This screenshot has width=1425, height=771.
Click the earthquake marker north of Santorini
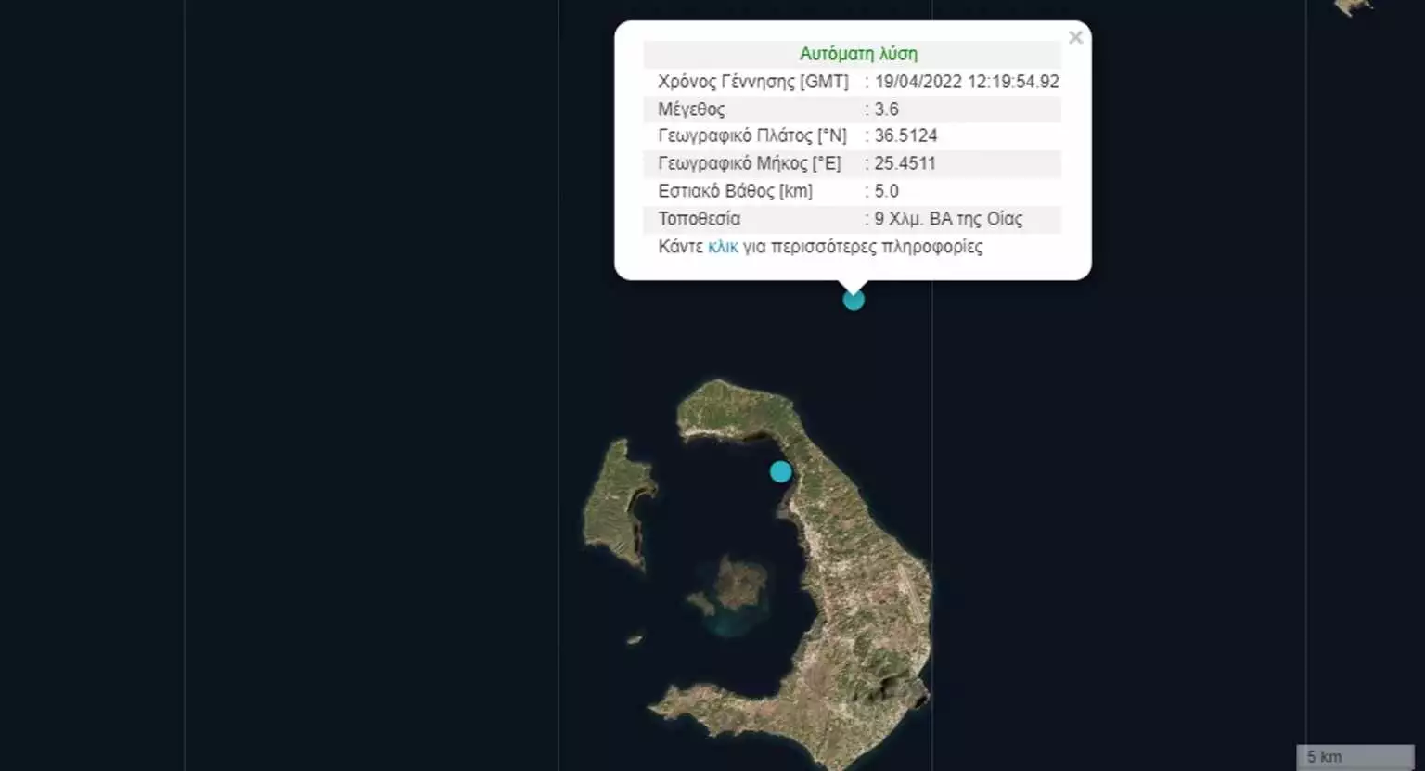(854, 300)
